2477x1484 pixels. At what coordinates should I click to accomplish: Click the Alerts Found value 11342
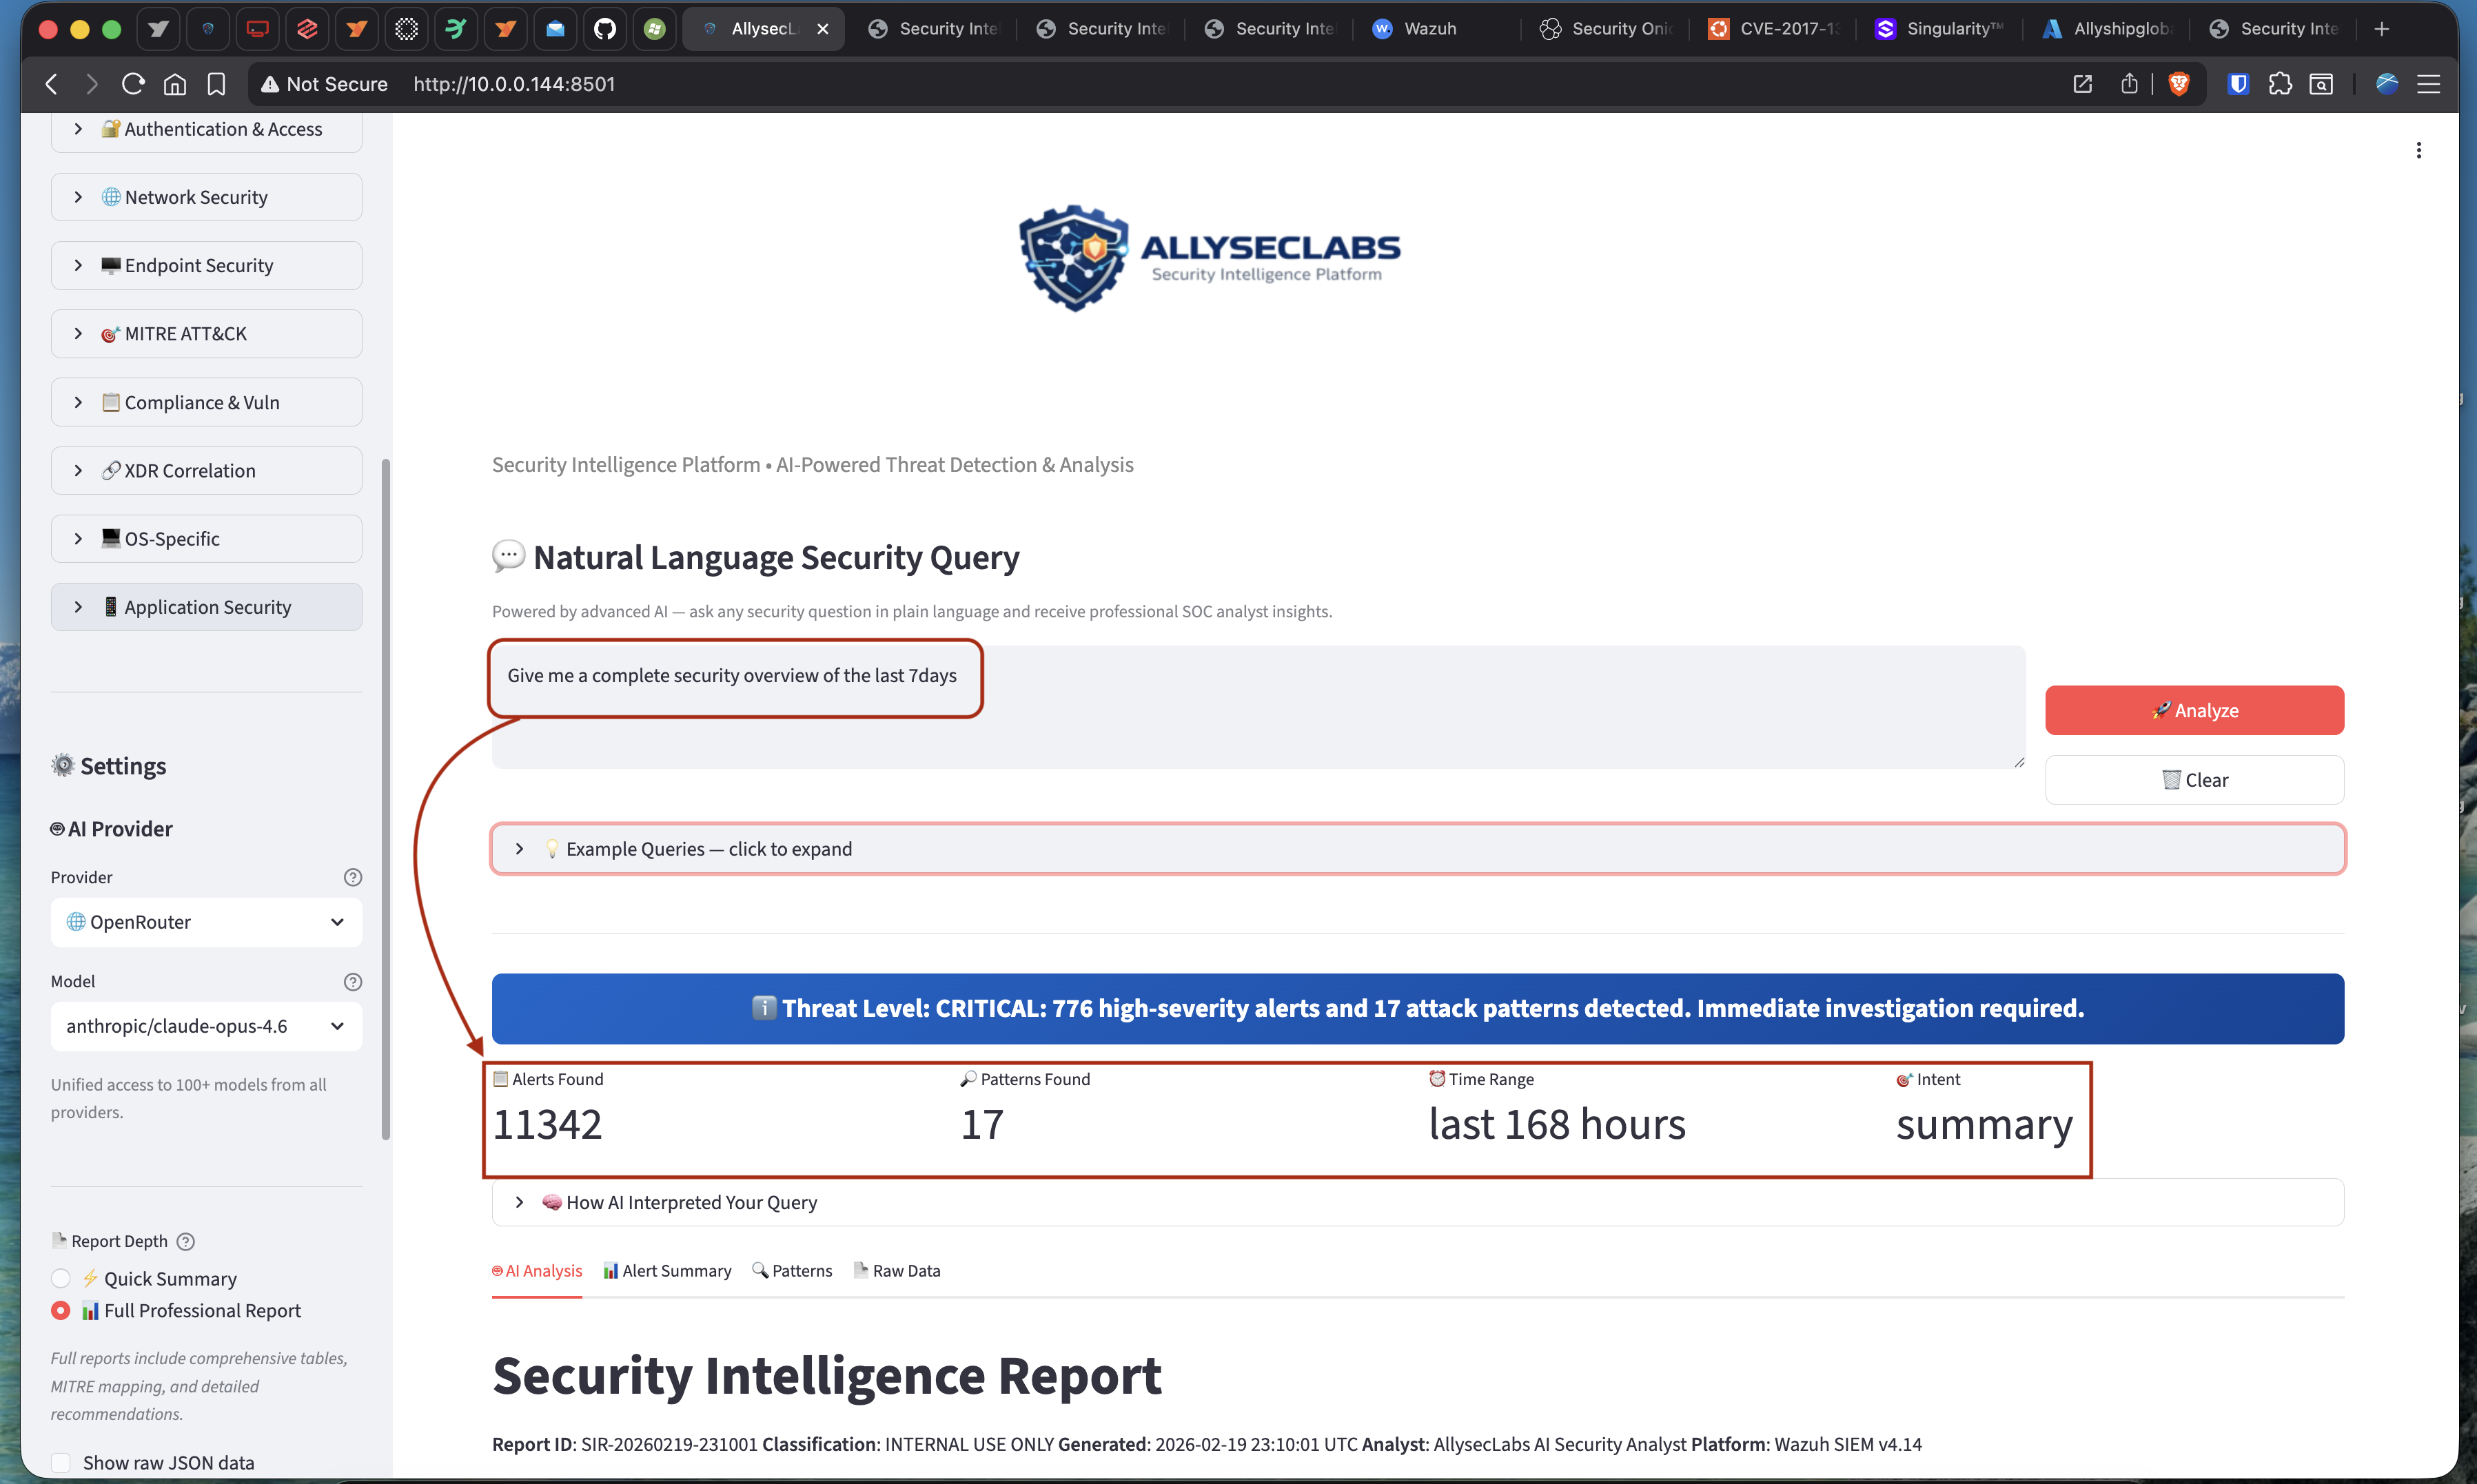click(547, 1124)
